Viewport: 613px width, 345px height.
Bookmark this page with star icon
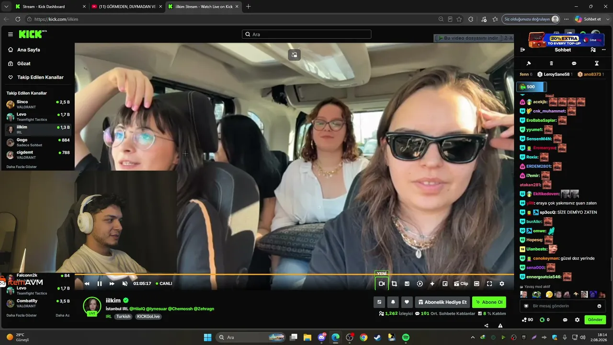(x=459, y=19)
